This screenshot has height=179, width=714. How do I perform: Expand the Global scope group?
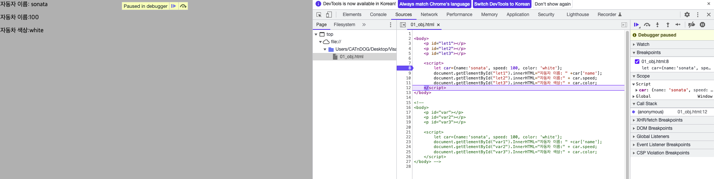(634, 97)
